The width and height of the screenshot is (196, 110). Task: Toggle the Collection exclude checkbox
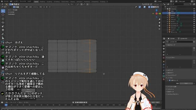(168, 9)
